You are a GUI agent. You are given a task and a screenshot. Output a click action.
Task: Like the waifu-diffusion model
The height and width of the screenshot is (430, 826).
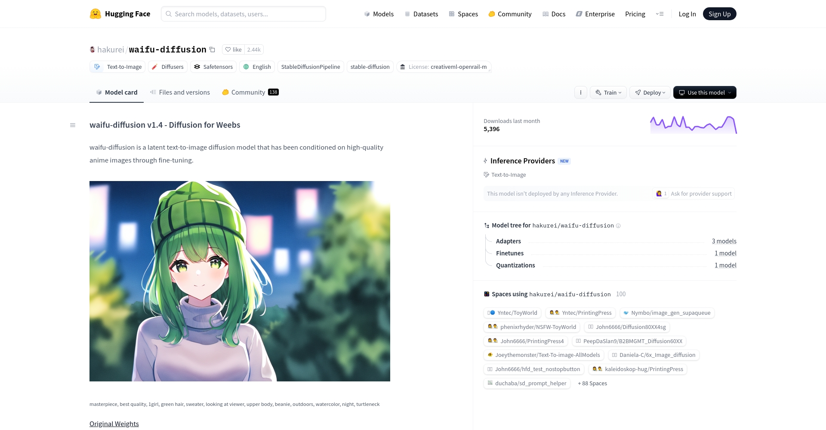[233, 49]
